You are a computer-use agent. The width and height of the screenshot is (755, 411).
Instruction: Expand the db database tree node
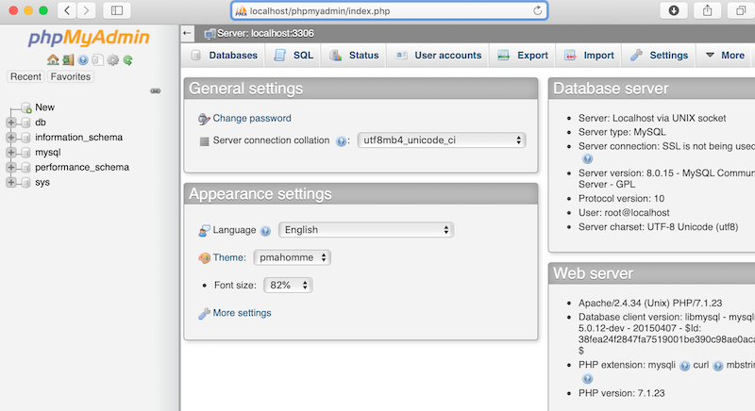[x=11, y=123]
